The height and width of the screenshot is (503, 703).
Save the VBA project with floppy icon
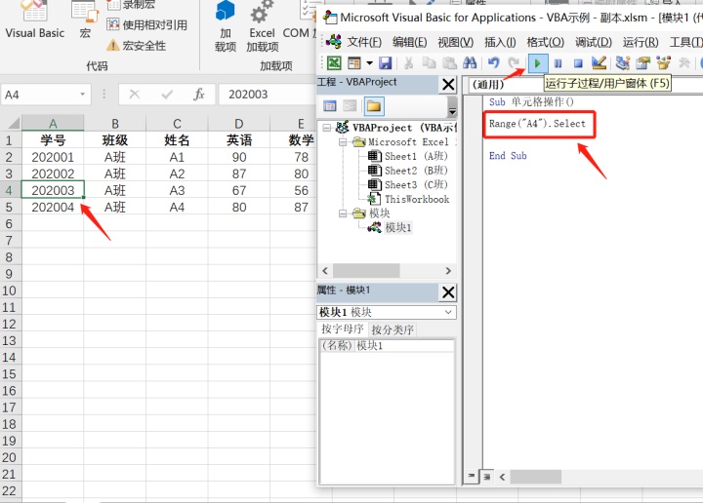pyautogui.click(x=385, y=63)
